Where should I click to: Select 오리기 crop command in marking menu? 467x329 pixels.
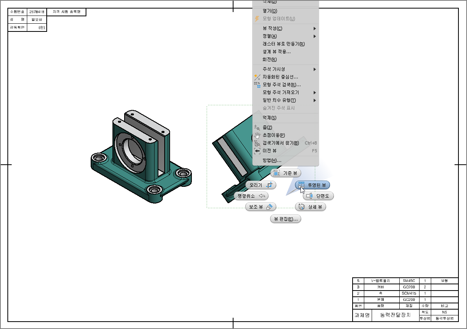(261, 185)
